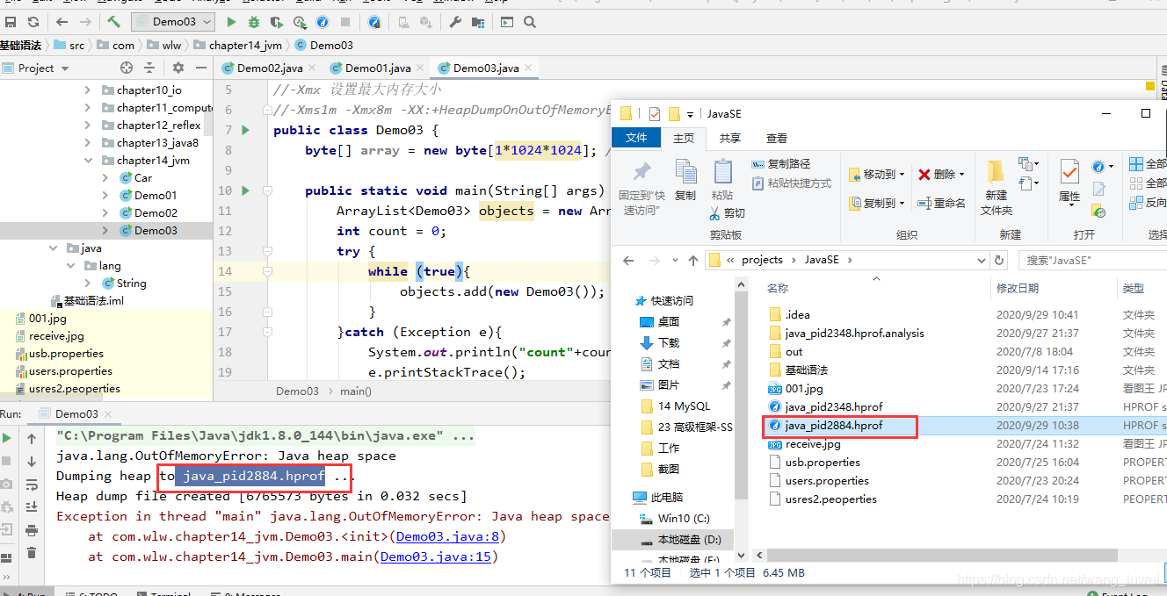Expand the chapter10_io folder

click(87, 90)
